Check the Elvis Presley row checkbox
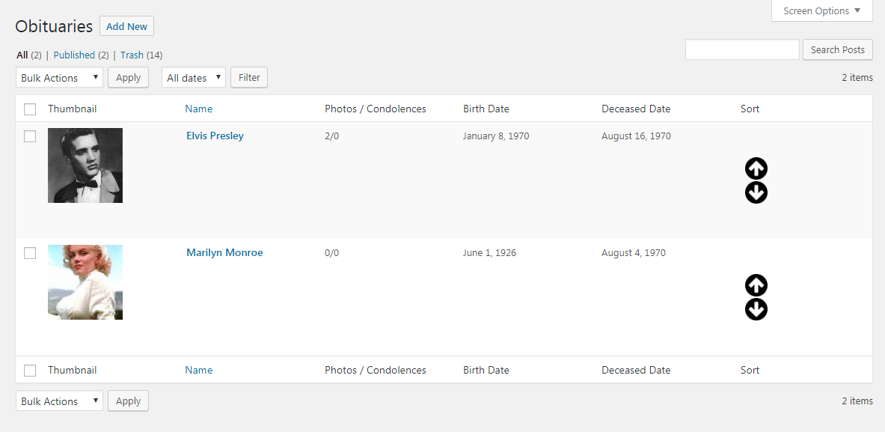Screen dimensions: 885x432 [30, 136]
